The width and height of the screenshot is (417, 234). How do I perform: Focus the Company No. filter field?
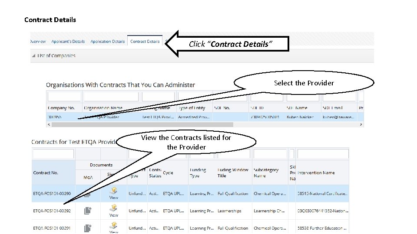point(64,97)
